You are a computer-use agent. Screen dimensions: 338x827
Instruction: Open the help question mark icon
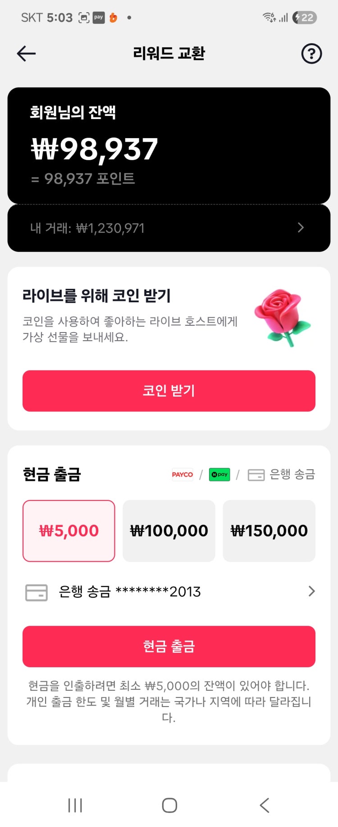click(311, 54)
